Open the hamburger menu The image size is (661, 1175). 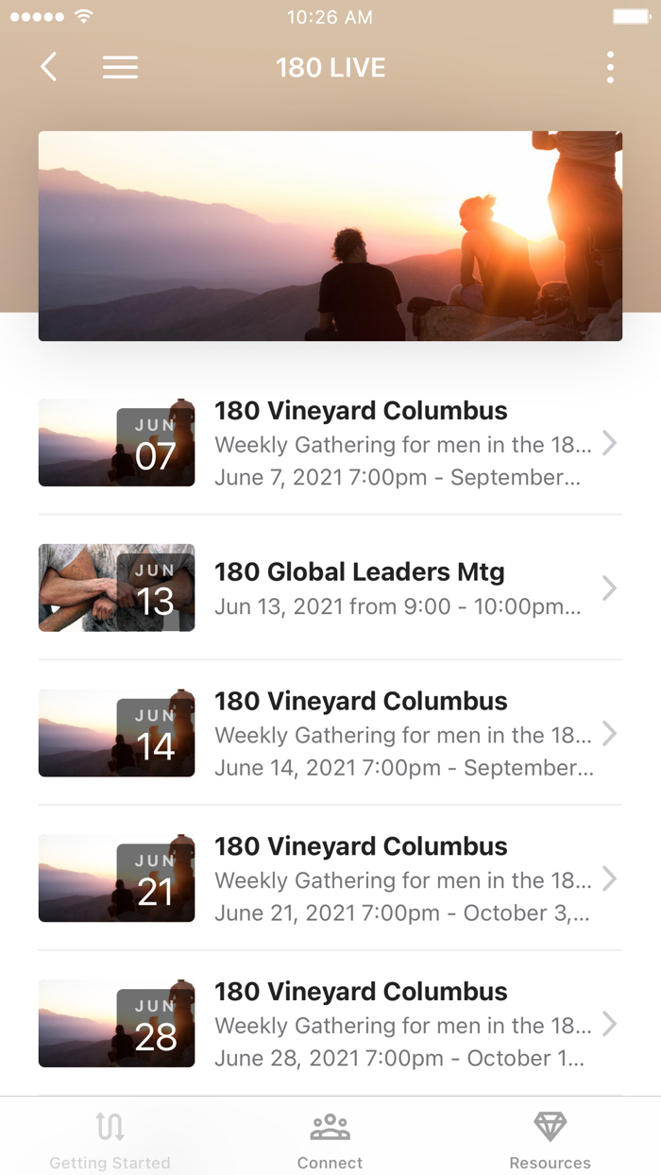pos(120,67)
